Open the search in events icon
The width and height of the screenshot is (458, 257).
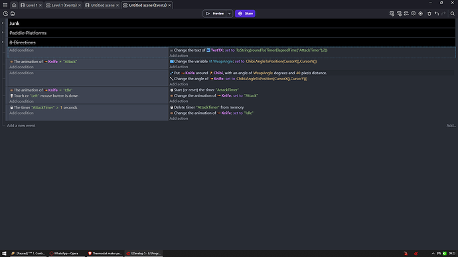coord(453,13)
